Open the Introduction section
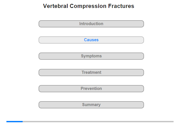 [91, 24]
